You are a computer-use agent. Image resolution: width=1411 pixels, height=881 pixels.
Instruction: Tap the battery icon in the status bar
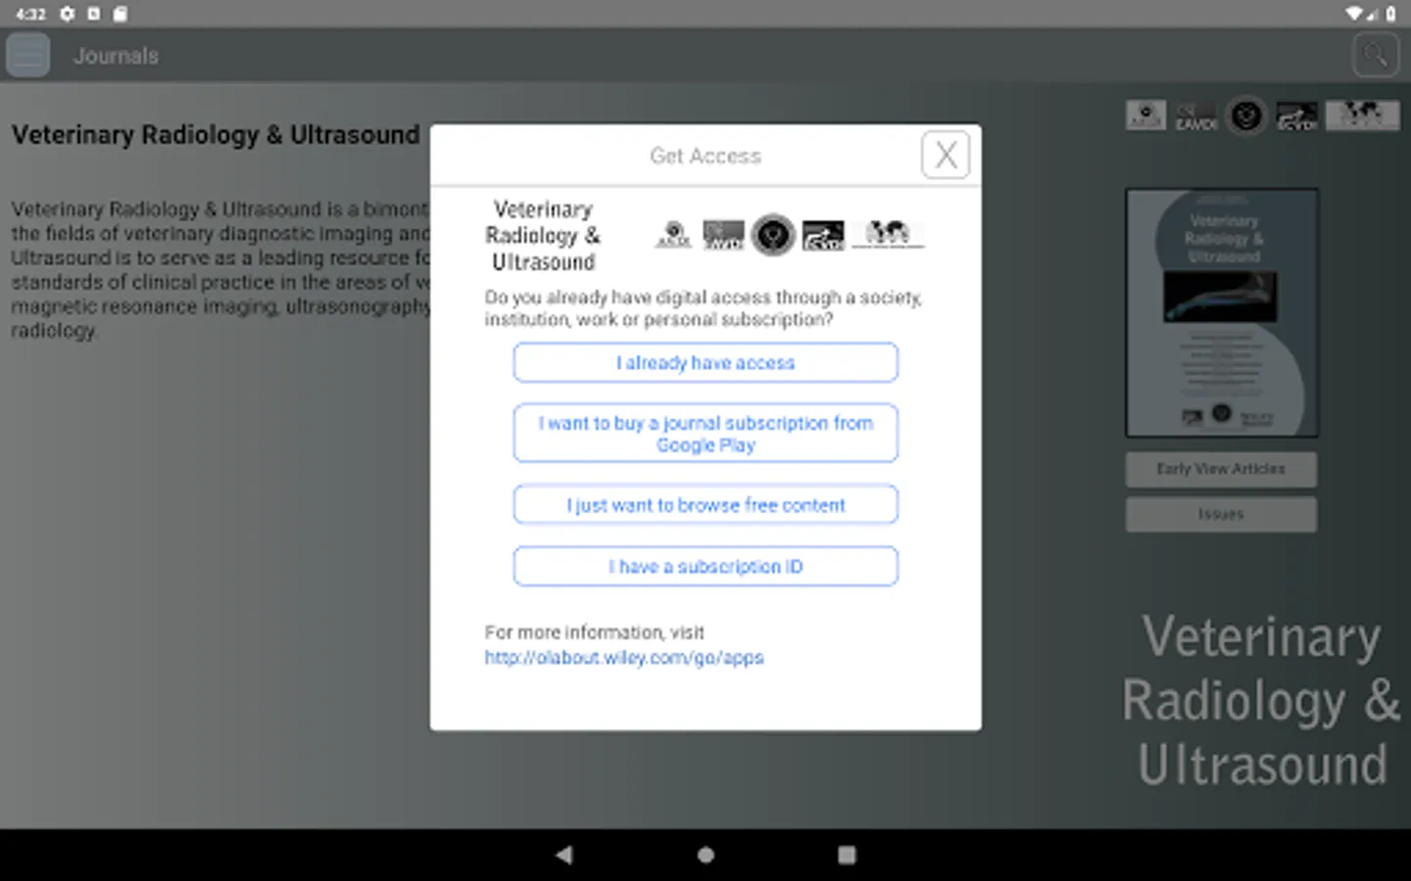point(1390,14)
